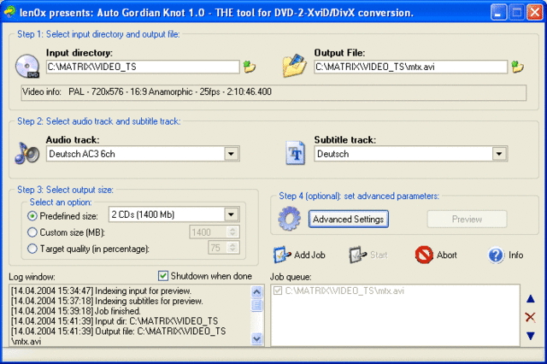Select Predefined size radio option
The width and height of the screenshot is (547, 364).
pos(32,216)
